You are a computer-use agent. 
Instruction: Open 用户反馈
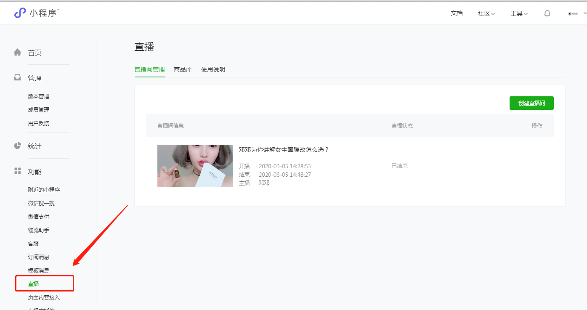39,123
